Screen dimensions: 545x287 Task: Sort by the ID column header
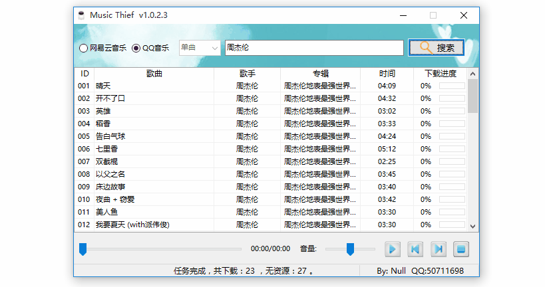point(85,74)
